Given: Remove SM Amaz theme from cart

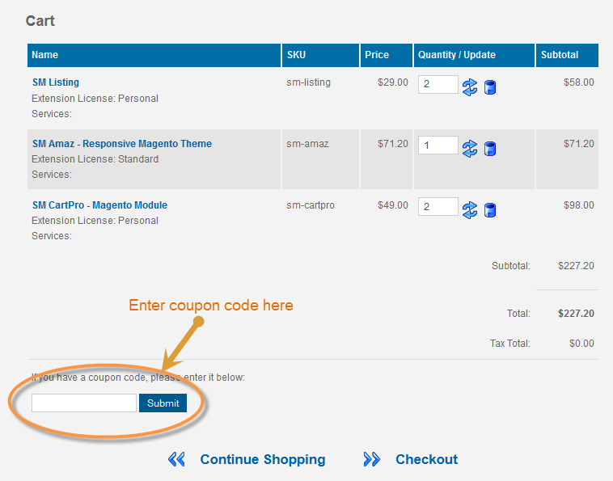Looking at the screenshot, I should click(x=490, y=149).
